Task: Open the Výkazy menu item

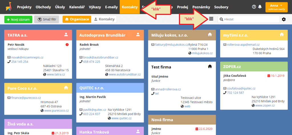Action: click(95, 7)
